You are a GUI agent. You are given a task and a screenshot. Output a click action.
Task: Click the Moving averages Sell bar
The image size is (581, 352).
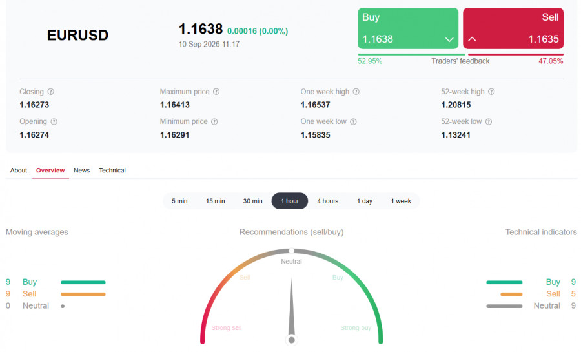[83, 295]
